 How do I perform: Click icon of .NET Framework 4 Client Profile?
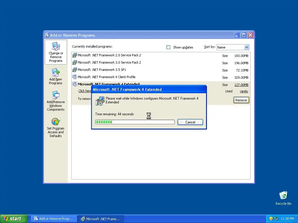coord(74,77)
